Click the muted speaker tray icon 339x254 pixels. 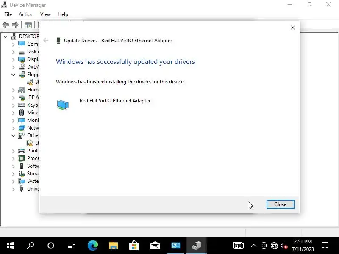(284, 246)
